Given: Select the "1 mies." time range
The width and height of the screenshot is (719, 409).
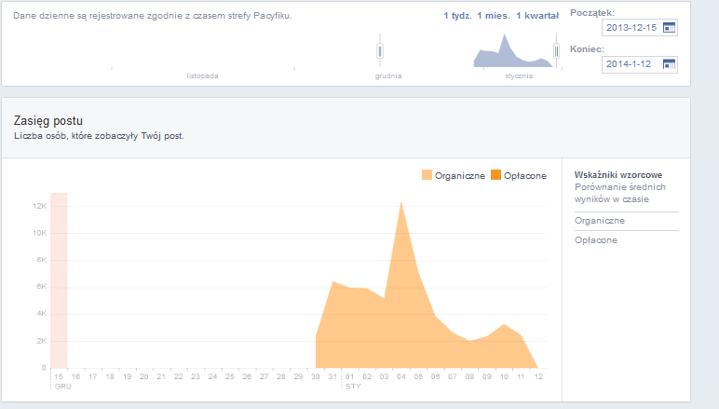Looking at the screenshot, I should [493, 16].
